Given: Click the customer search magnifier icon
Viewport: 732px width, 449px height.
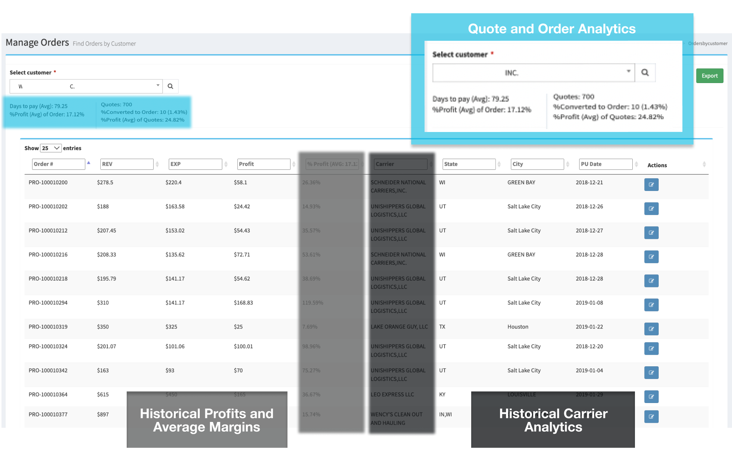Looking at the screenshot, I should coord(170,86).
